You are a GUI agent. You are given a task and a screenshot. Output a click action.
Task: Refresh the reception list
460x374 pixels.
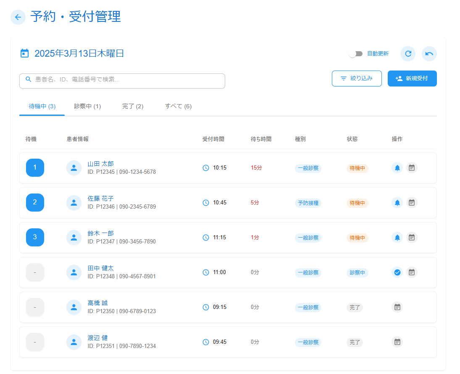point(408,54)
